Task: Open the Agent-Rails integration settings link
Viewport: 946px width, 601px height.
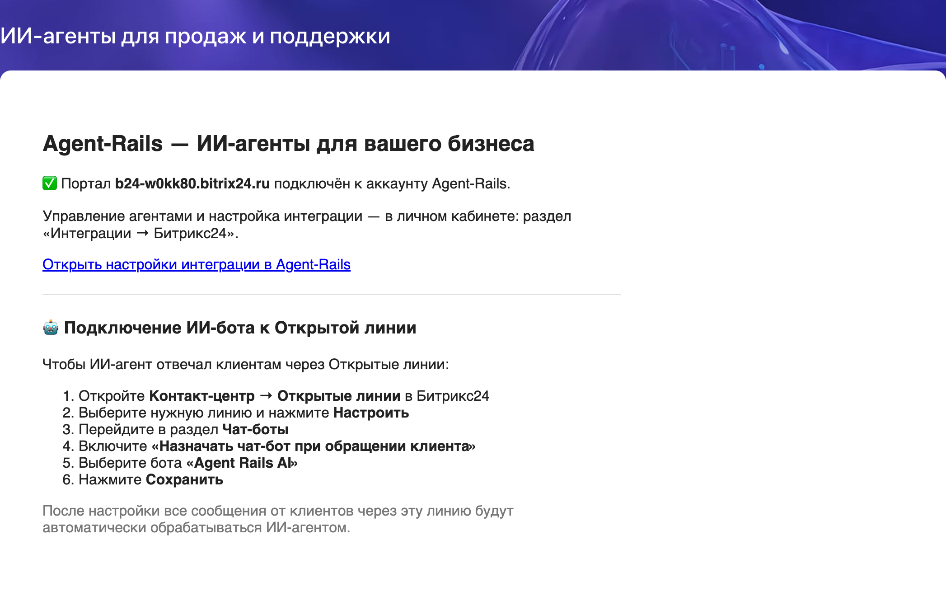Action: point(197,264)
